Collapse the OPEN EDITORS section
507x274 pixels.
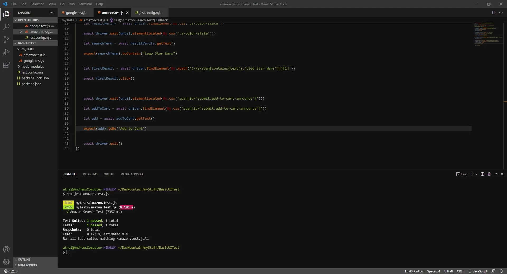click(35, 20)
